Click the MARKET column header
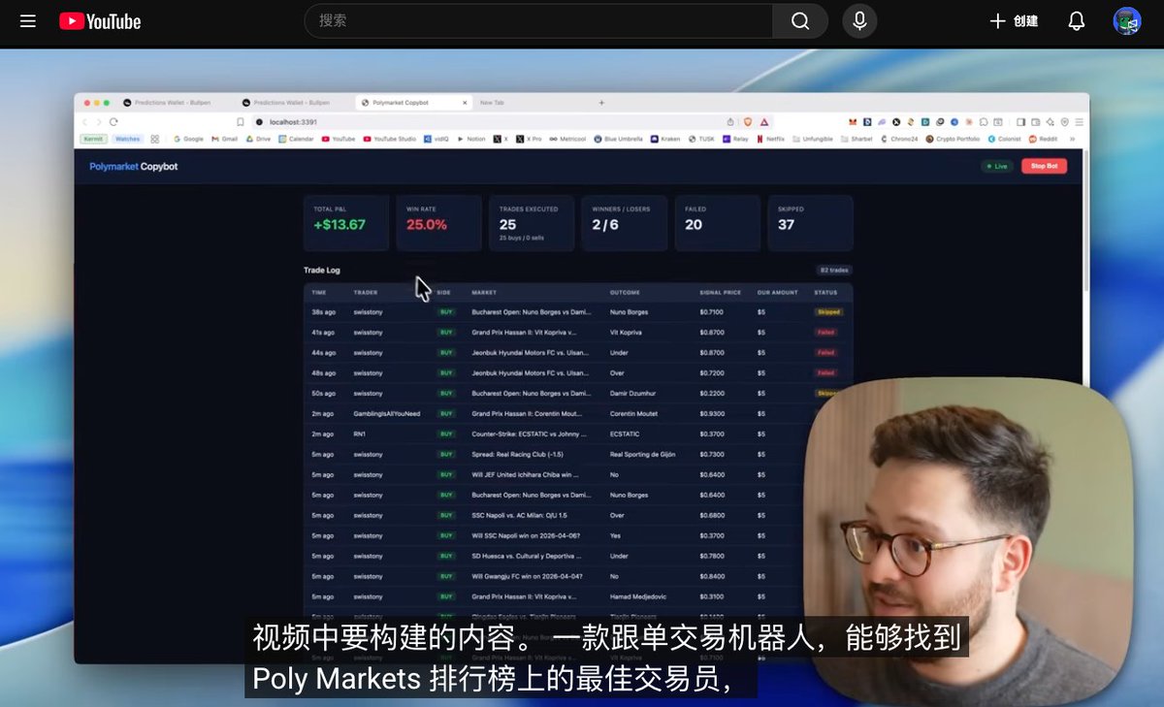 pos(483,292)
